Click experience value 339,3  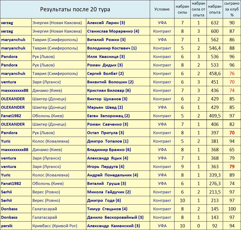(x=215, y=175)
